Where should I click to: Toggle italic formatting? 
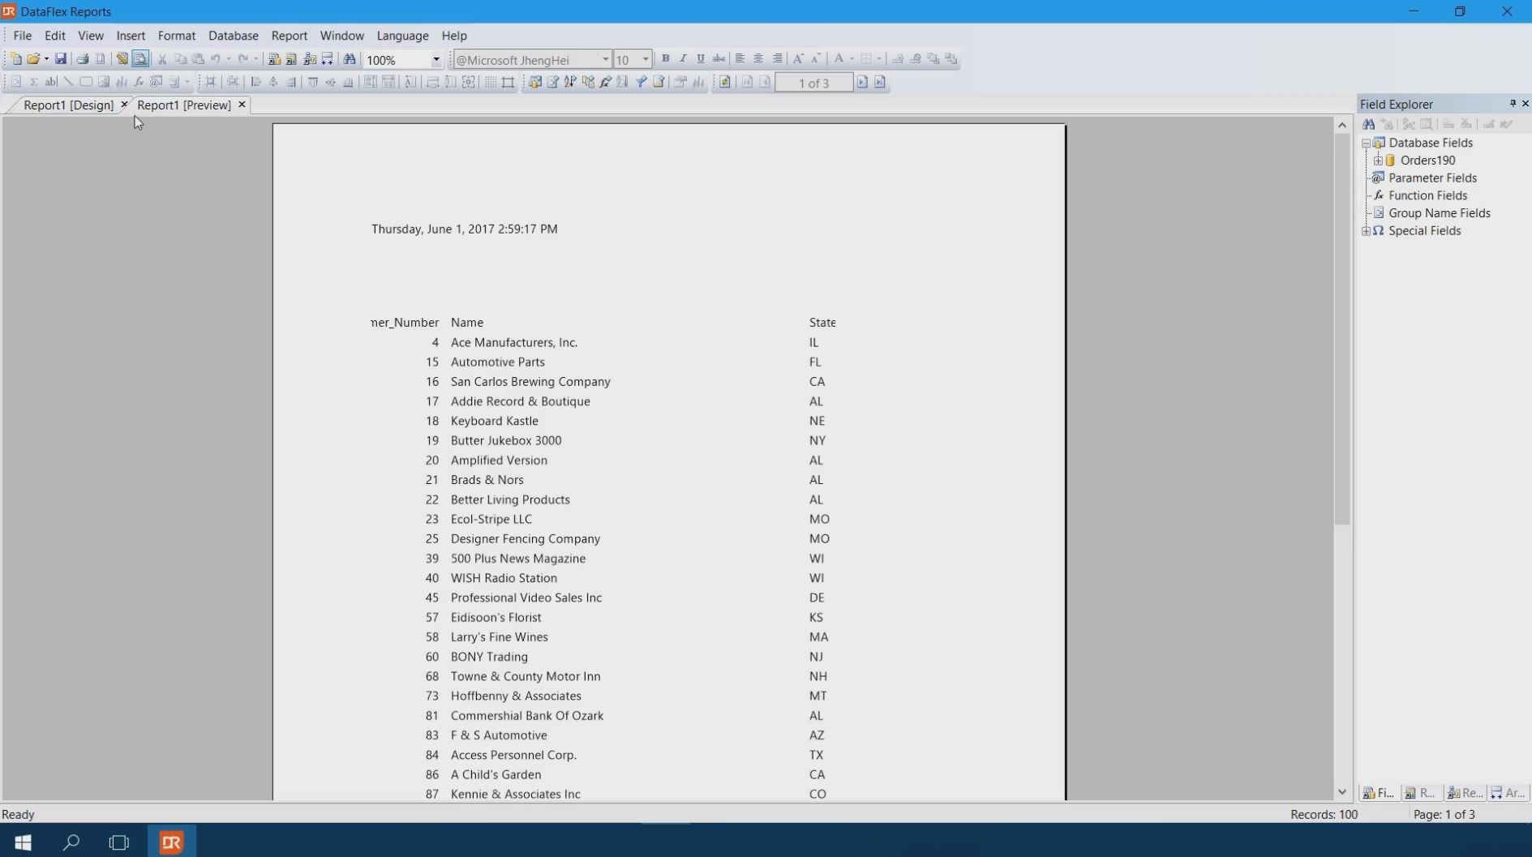pos(683,59)
